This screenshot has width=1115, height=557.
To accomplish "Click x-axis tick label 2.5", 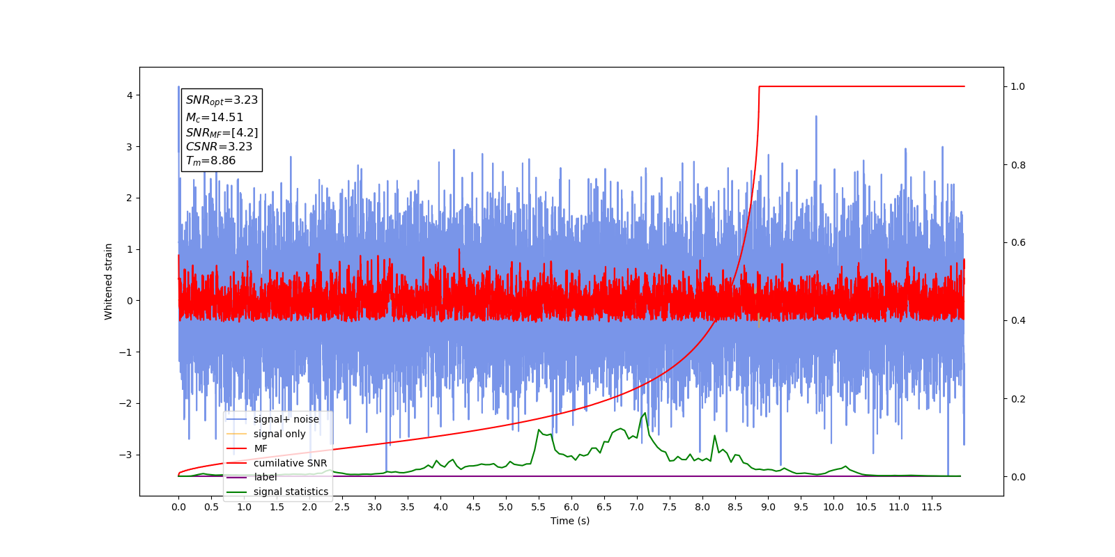I will pyautogui.click(x=342, y=507).
